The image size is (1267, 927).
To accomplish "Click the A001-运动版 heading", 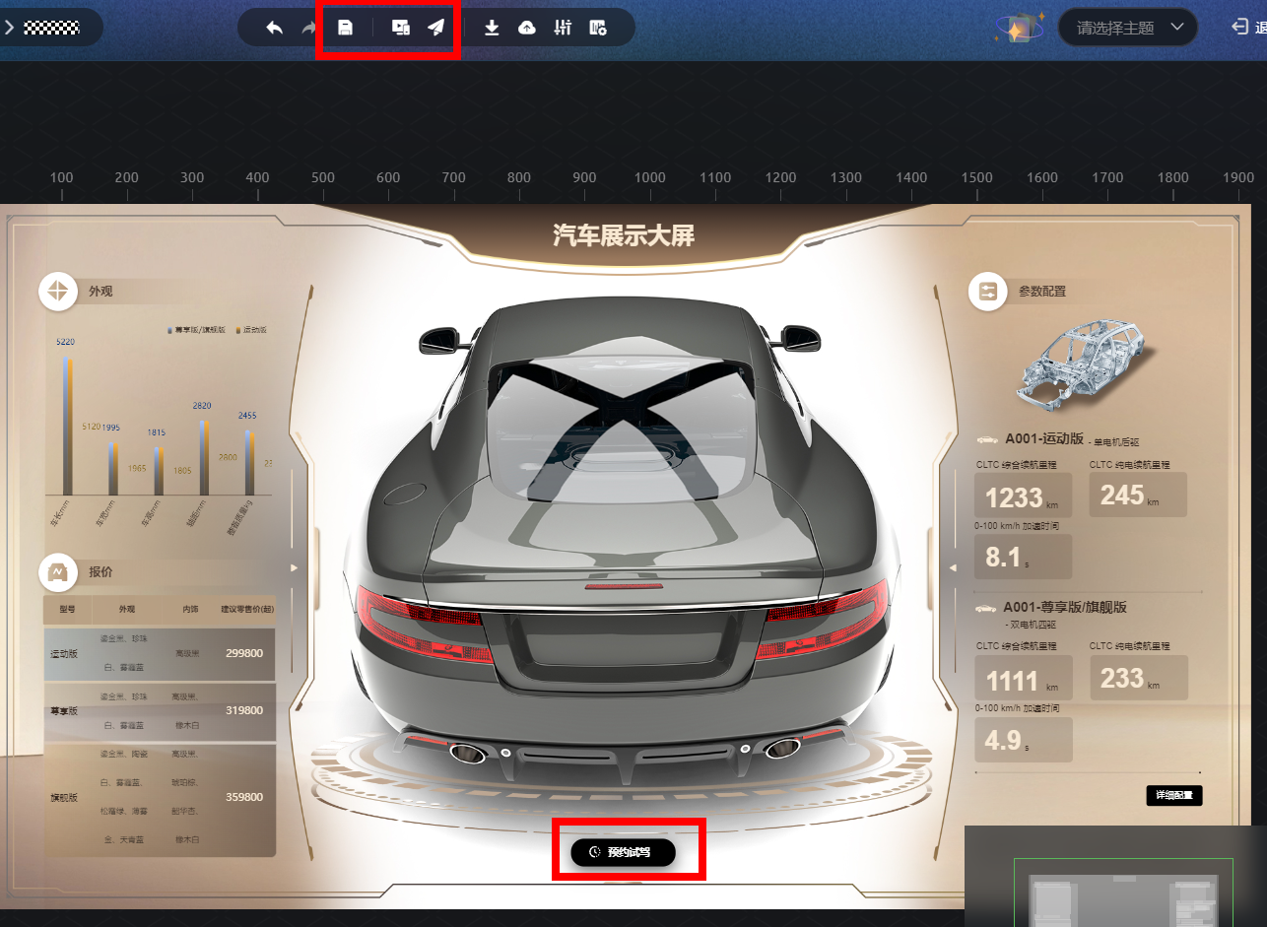I will [x=1044, y=438].
